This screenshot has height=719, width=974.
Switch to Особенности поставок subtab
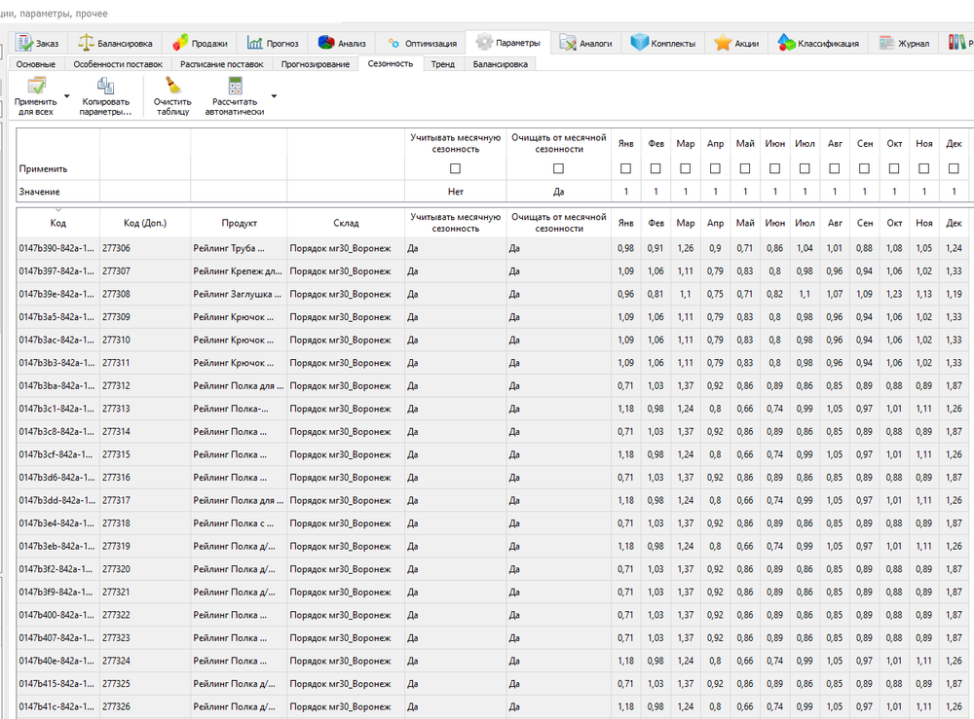118,64
